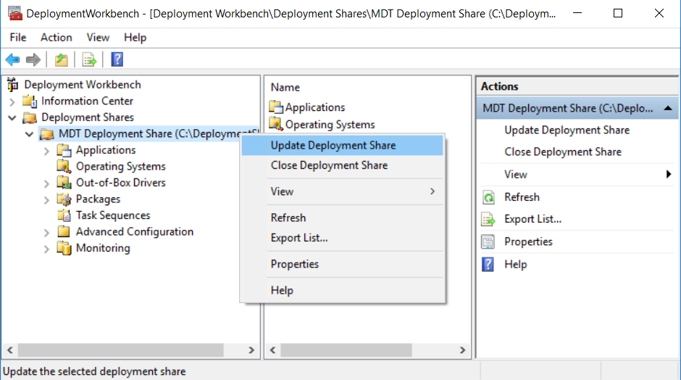
Task: Click Properties text in Actions pane
Action: click(x=528, y=241)
